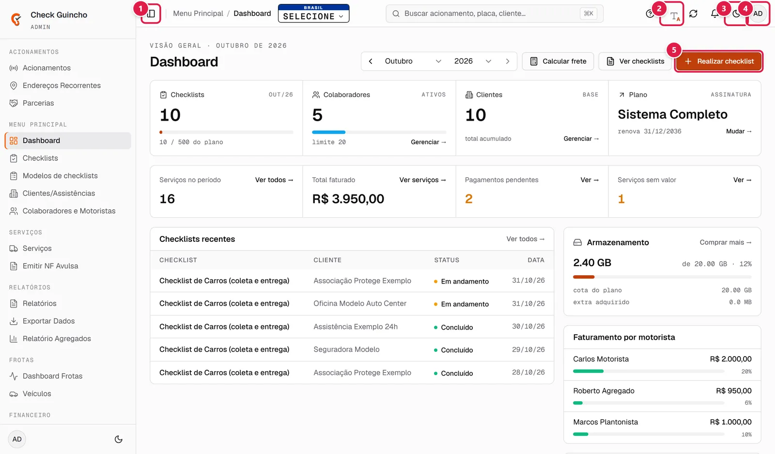Open Parcerias in sidebar
775x454 pixels.
click(x=68, y=103)
